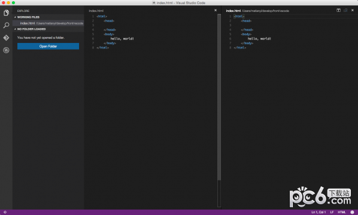This screenshot has height=215, width=358.
Task: Click the file path in right editor title
Action: pyautogui.click(x=266, y=11)
